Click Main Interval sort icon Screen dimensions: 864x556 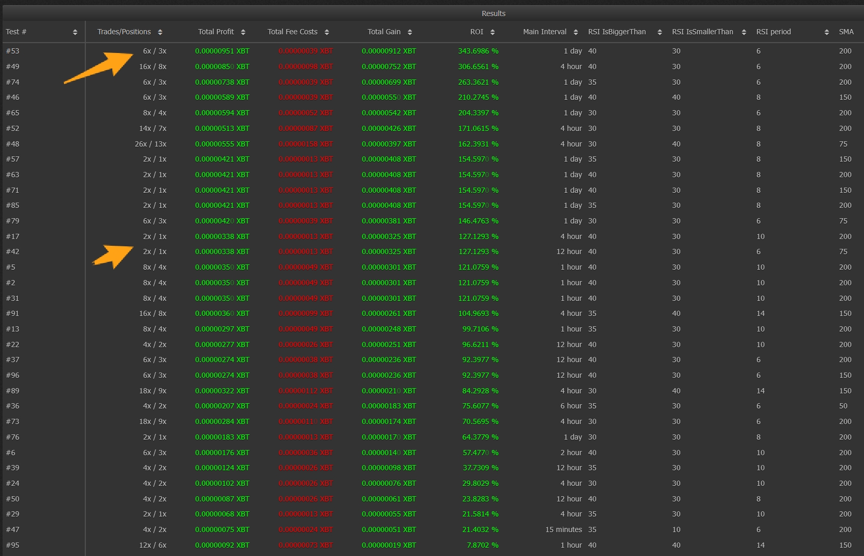(x=576, y=32)
